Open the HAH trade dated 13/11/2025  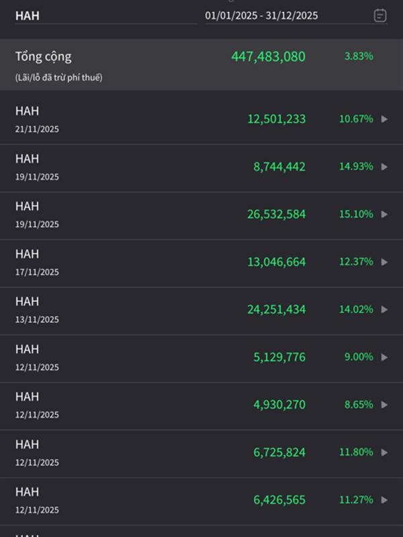pos(38,309)
